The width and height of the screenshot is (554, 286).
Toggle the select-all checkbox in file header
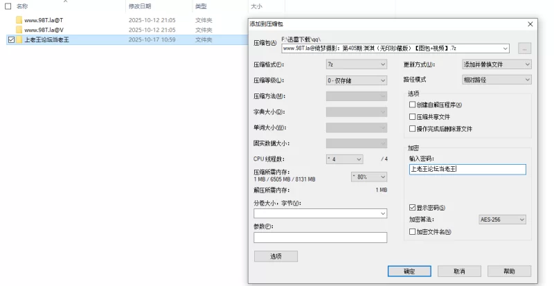(x=8, y=6)
